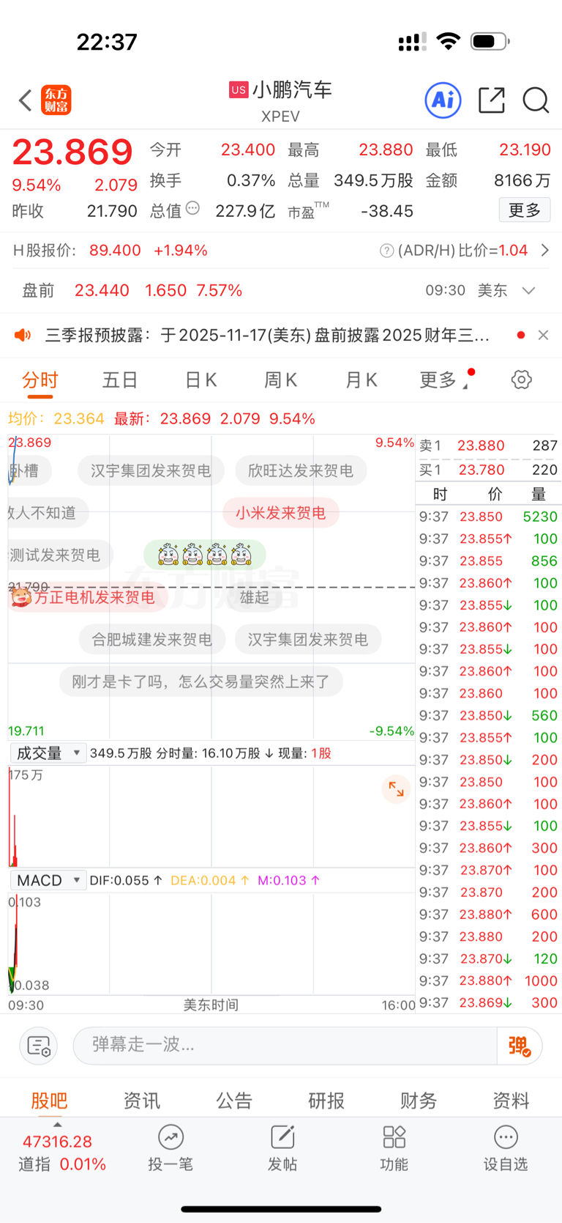Open the 成交量 indicator dropdown
The width and height of the screenshot is (562, 1223).
48,753
